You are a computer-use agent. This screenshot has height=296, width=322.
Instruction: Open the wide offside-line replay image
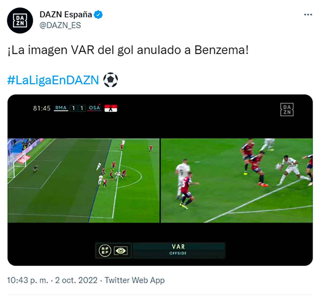83,180
